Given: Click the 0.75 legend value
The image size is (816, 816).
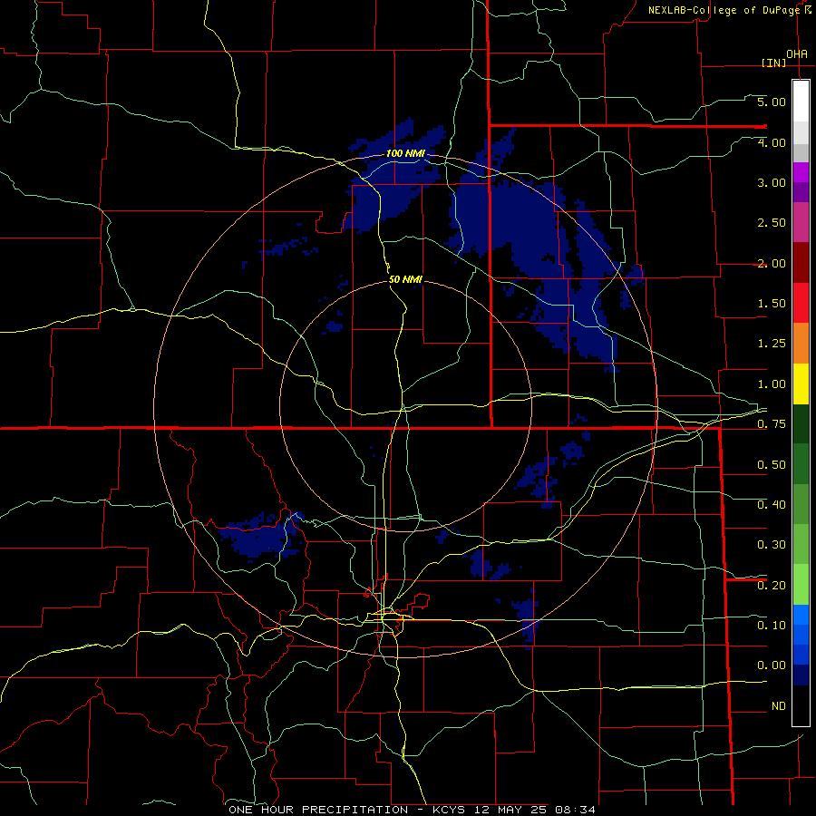Looking at the screenshot, I should click(772, 424).
